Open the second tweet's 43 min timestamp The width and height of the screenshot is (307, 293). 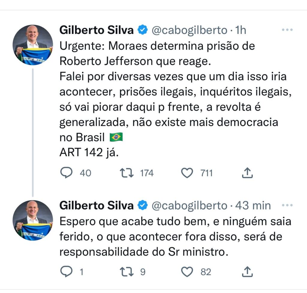point(253,206)
